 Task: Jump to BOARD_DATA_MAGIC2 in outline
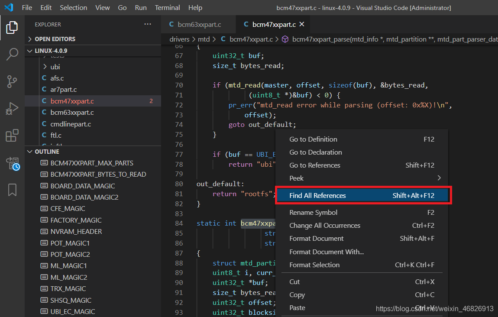tap(84, 197)
